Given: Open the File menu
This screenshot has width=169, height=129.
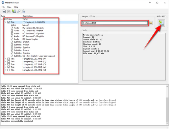Looking at the screenshot, I should tap(3, 7).
